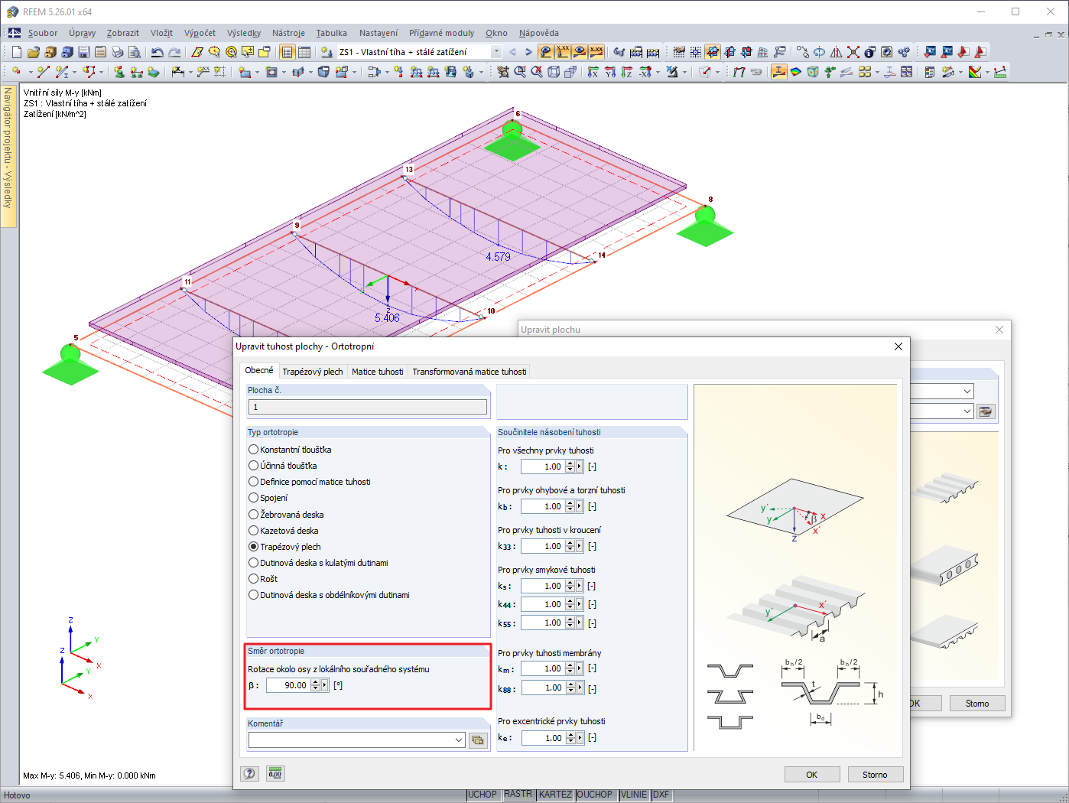Image resolution: width=1069 pixels, height=803 pixels.
Task: Open the info icon in the top toolbar
Action: [x=870, y=52]
